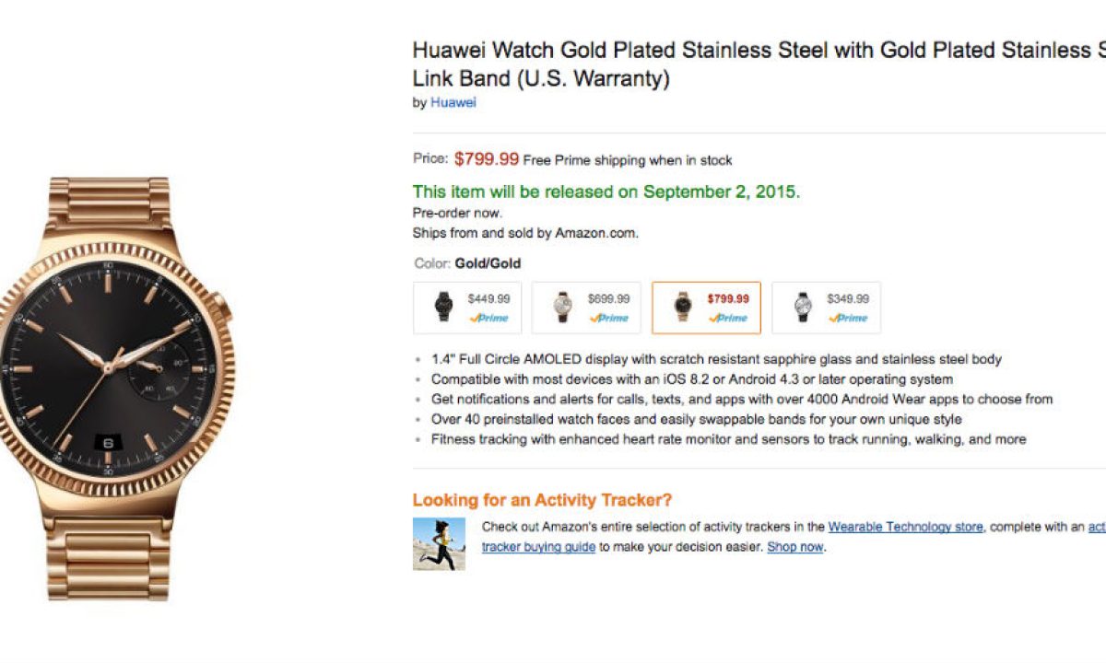
Task: Open the Wearable Technology store link
Action: tap(905, 527)
